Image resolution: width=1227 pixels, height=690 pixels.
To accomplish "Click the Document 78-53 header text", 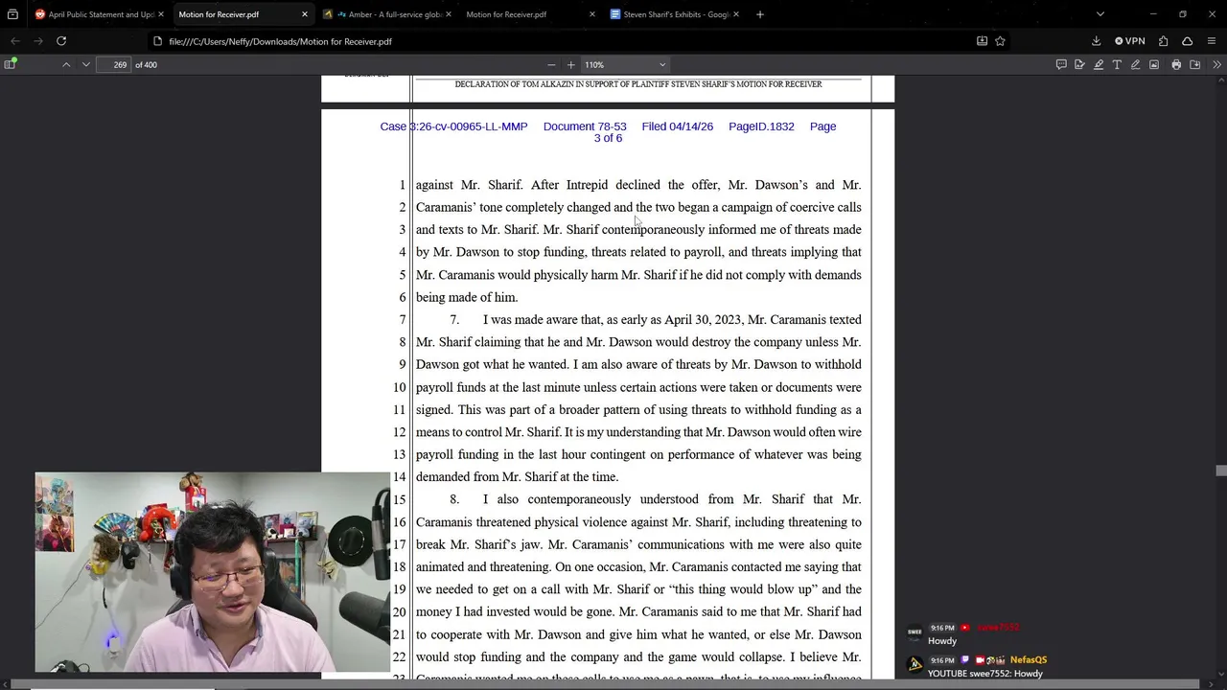I will [x=585, y=126].
